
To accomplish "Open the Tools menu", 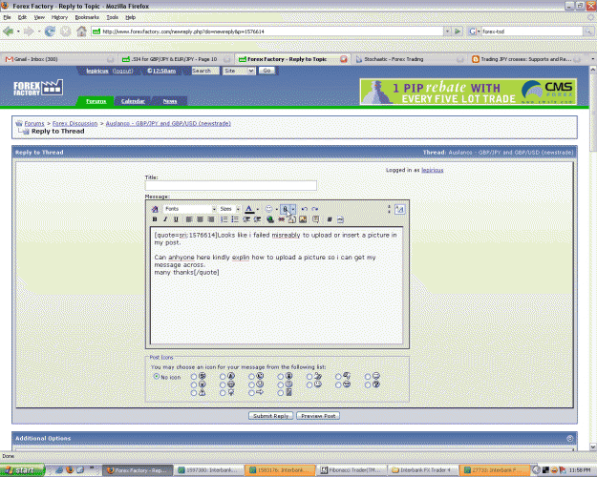I will click(113, 17).
